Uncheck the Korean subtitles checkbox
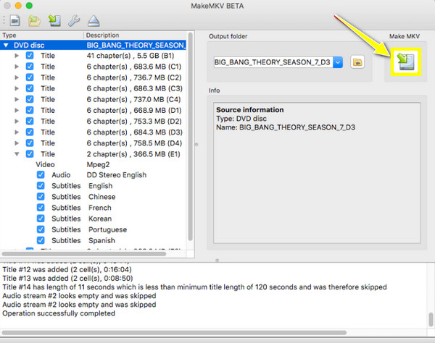435x343 pixels. [41, 219]
